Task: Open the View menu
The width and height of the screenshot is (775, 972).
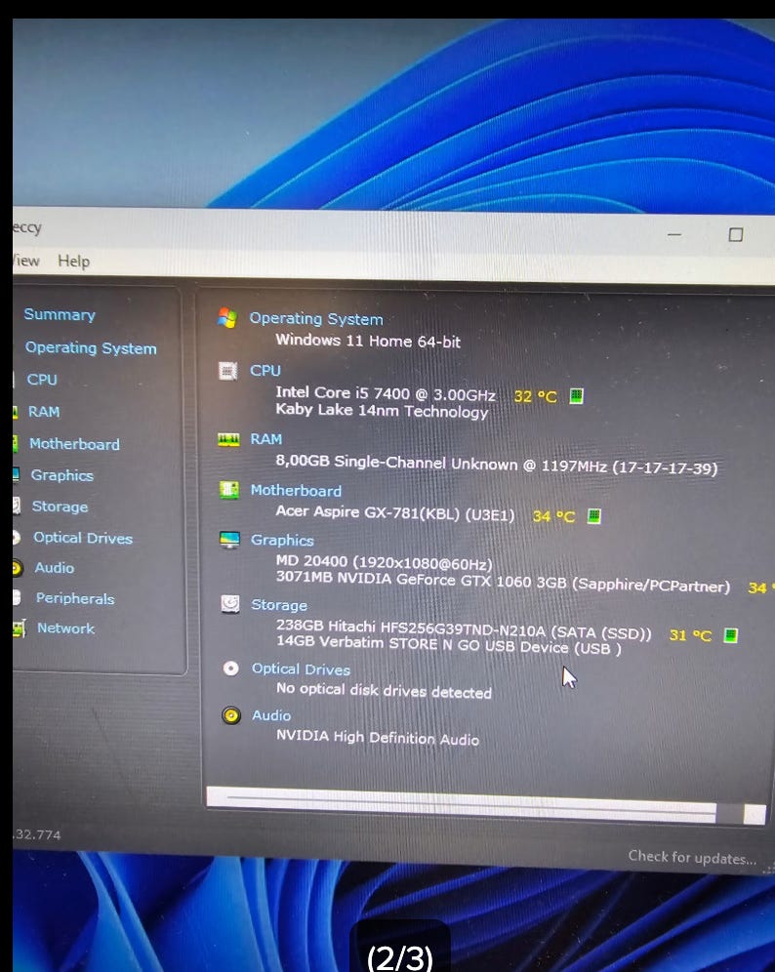Action: tap(26, 261)
